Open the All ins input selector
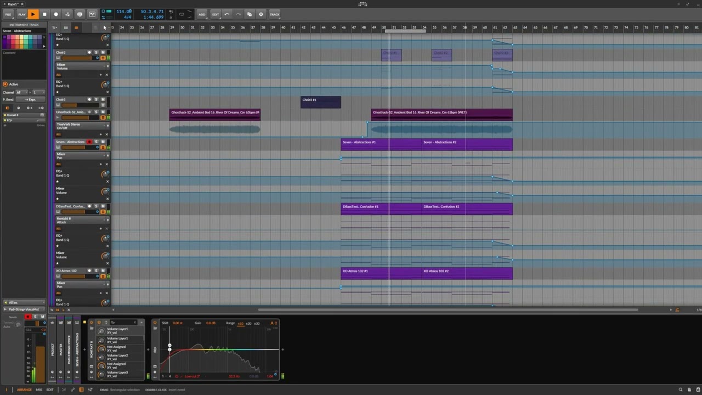The image size is (702, 395). (x=24, y=302)
